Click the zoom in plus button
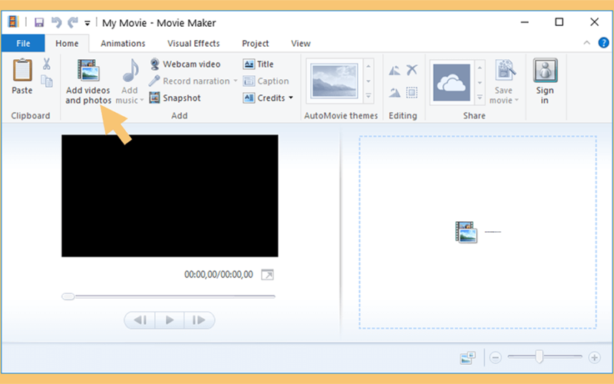 [594, 357]
